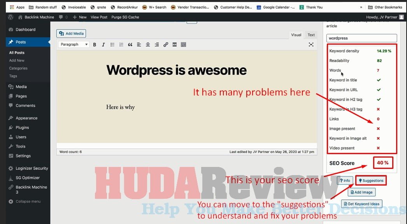The height and width of the screenshot is (224, 407).
Task: Open Appearance in the sidebar
Action: [x=28, y=118]
